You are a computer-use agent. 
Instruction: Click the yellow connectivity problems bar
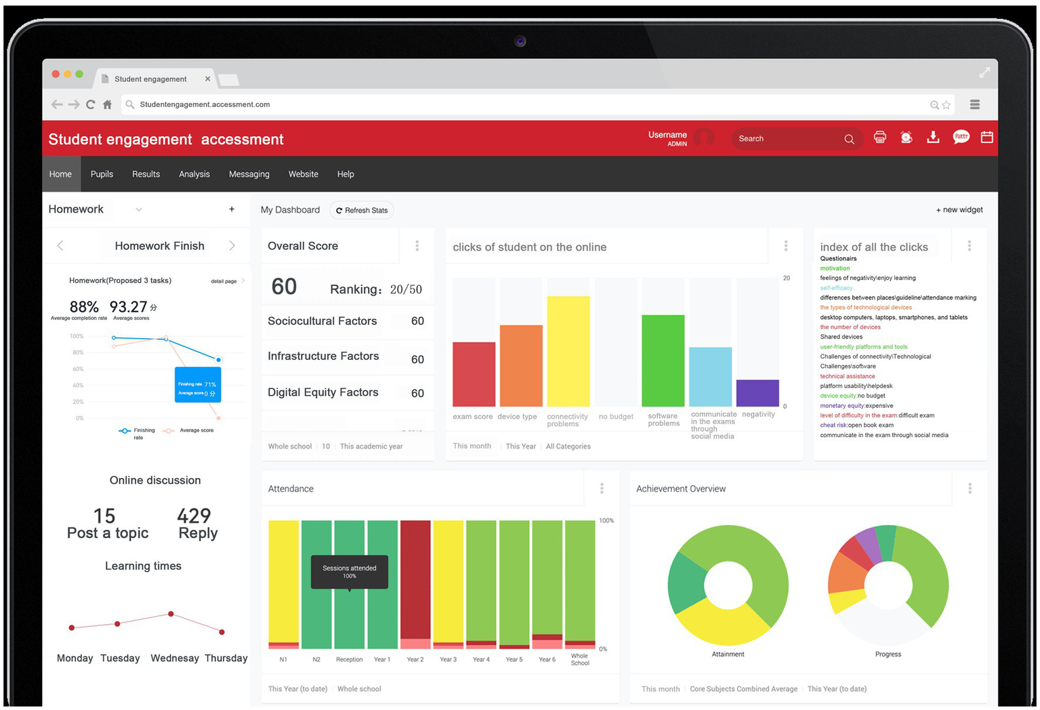point(568,351)
